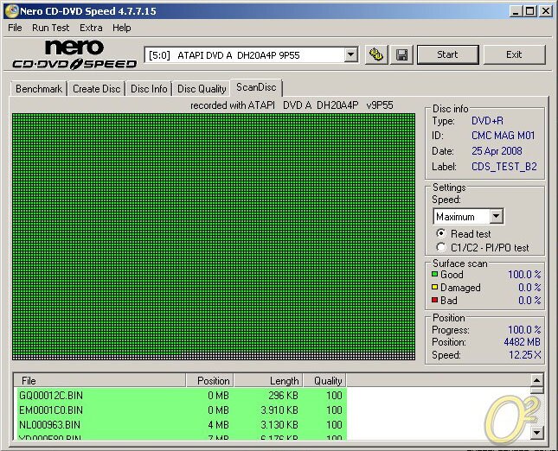Click the Exit button
Screen dimensions: 558x451
tap(514, 54)
